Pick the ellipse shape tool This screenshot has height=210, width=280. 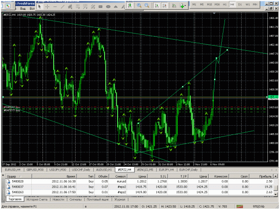click(x=108, y=7)
